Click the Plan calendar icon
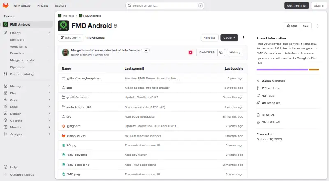Viewport: 329px width, 181px height. [5, 93]
